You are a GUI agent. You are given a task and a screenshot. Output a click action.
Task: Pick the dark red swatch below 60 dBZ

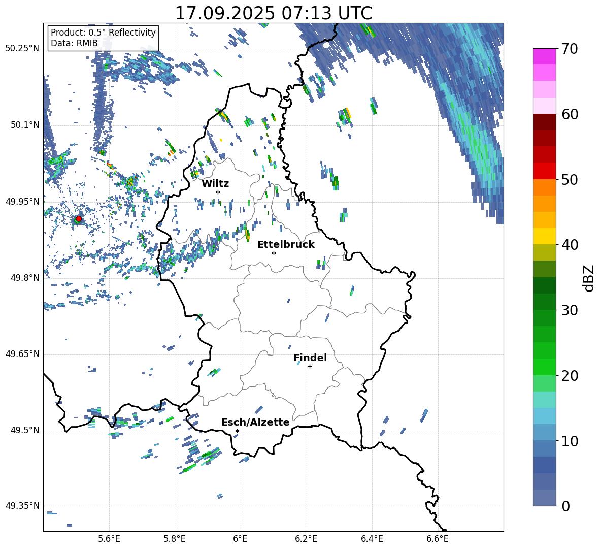pos(545,122)
